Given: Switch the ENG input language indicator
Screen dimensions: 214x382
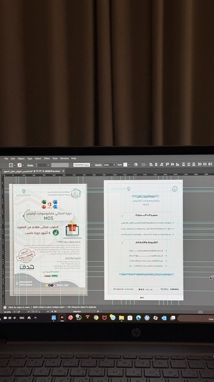Looking at the screenshot, I should click(22, 318).
